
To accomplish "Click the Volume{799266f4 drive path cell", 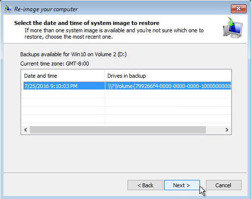I will (x=168, y=86).
